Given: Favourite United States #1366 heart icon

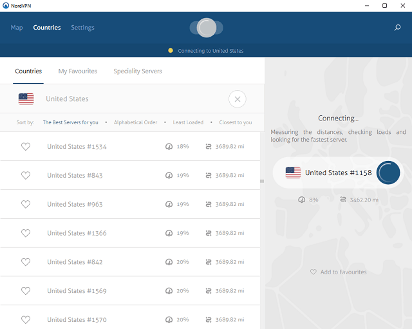Looking at the screenshot, I should (x=26, y=233).
